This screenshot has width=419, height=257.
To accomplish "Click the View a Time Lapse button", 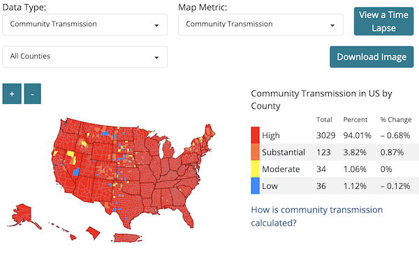I will [383, 22].
